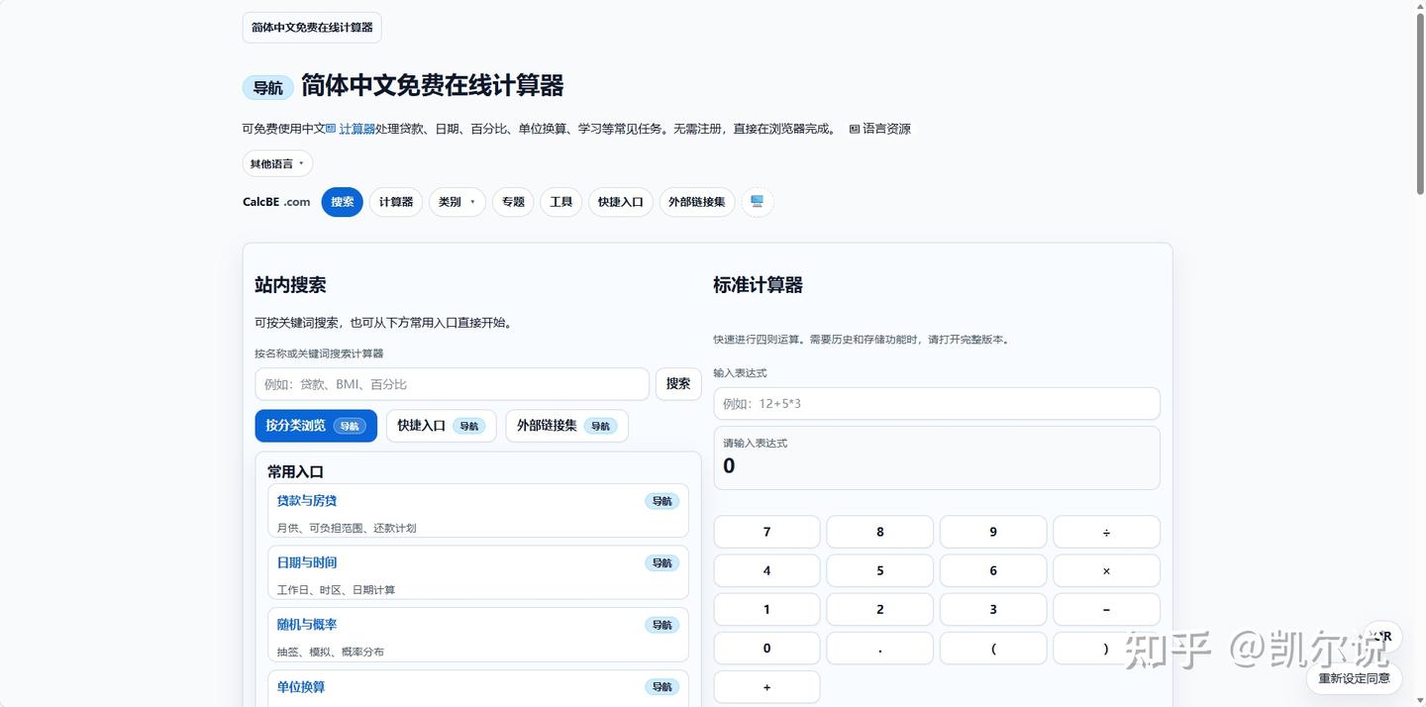Open the 计算器 nav item
The height and width of the screenshot is (707, 1426).
pyautogui.click(x=396, y=202)
